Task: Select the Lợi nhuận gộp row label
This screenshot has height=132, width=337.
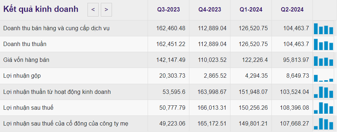Action: point(22,76)
